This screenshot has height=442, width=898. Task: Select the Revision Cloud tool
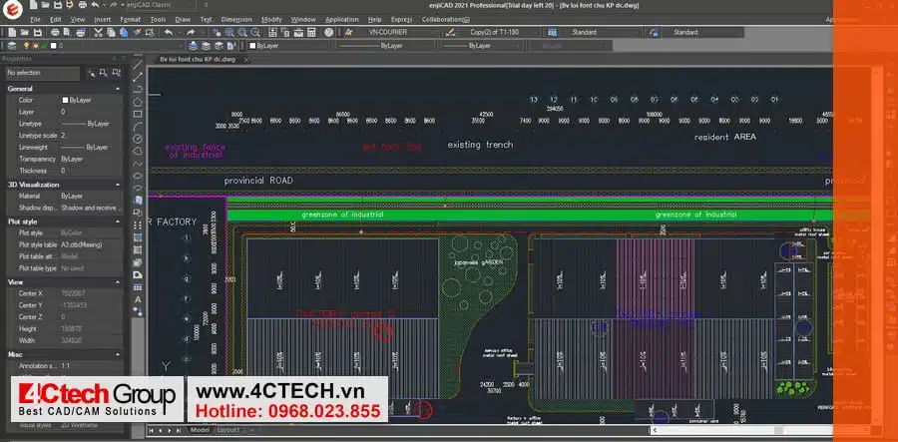[x=138, y=151]
